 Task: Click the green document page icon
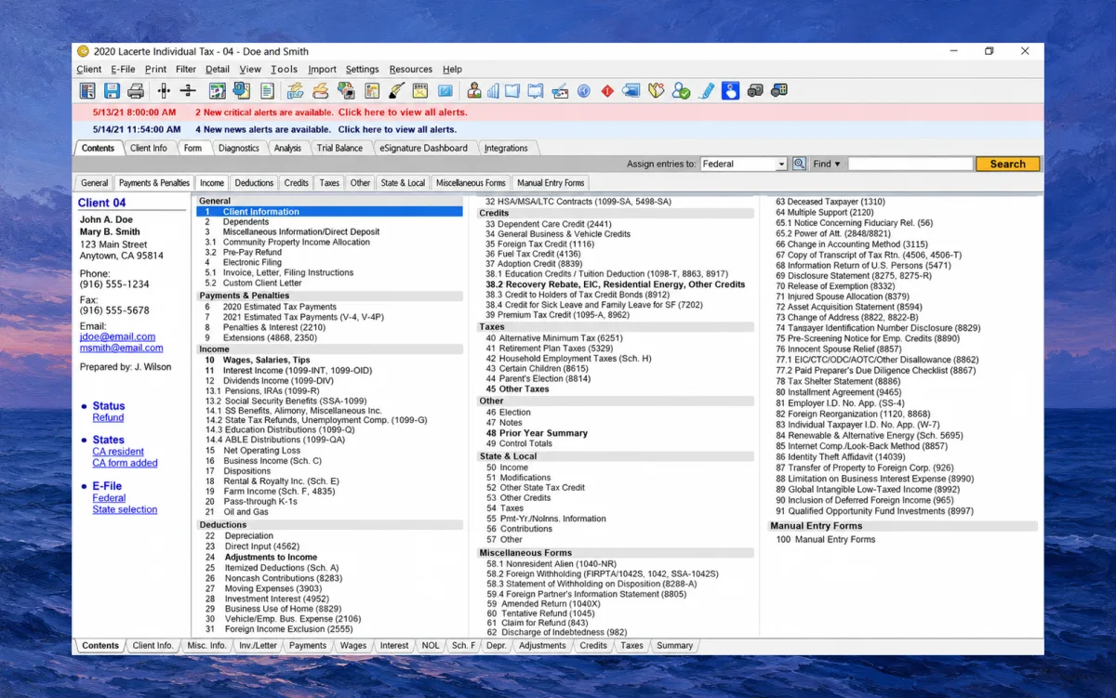[x=268, y=90]
